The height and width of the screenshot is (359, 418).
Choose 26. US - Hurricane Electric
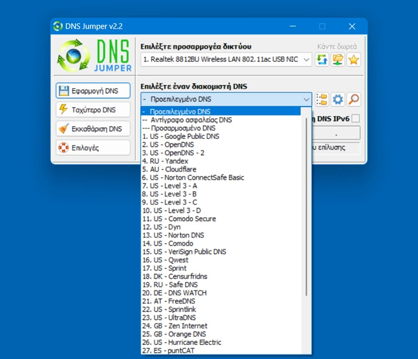pos(221,343)
